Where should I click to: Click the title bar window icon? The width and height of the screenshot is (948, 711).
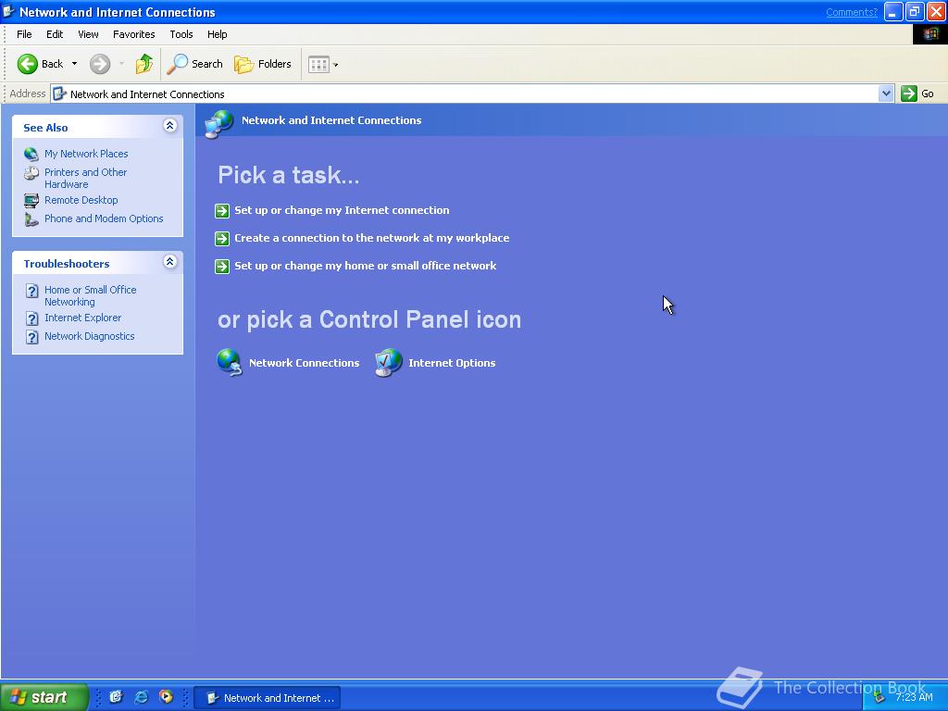coord(9,11)
